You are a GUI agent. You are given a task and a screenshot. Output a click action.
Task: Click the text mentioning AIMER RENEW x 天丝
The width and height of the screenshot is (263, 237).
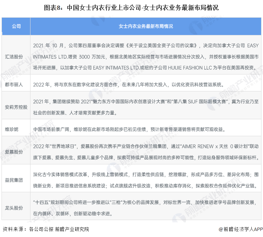coord(146,146)
